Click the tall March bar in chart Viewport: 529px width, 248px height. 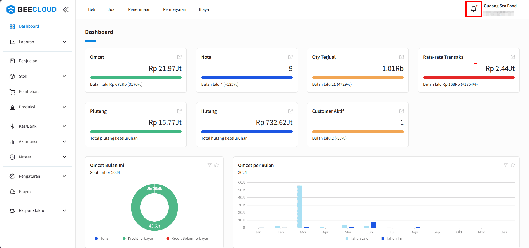pos(299,207)
